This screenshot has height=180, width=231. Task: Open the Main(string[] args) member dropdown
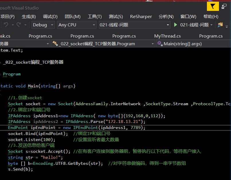click(193, 44)
